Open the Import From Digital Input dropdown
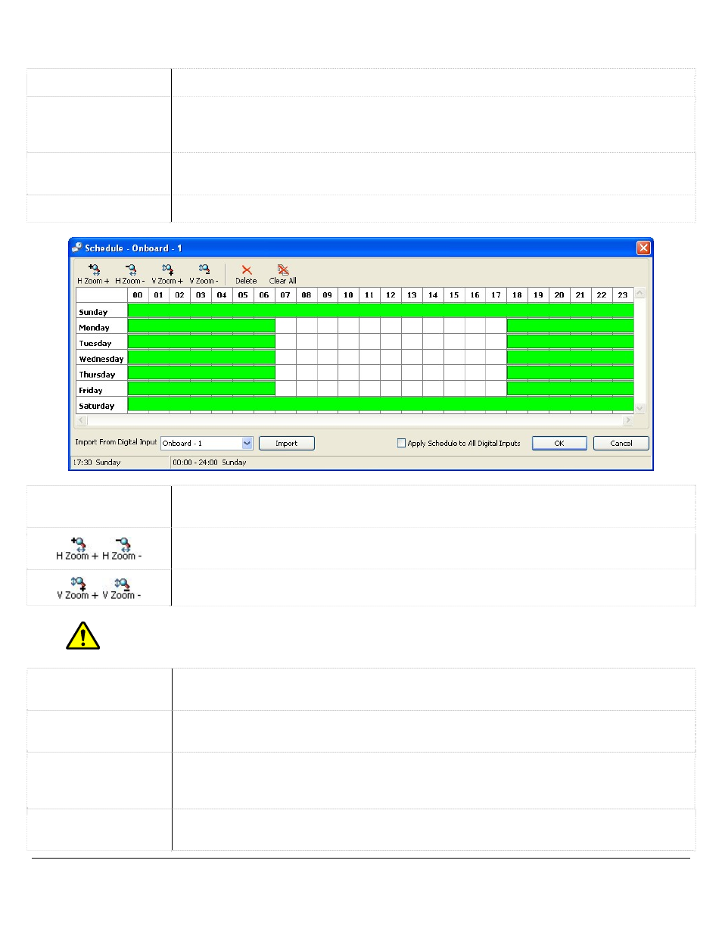722x935 pixels. point(247,444)
